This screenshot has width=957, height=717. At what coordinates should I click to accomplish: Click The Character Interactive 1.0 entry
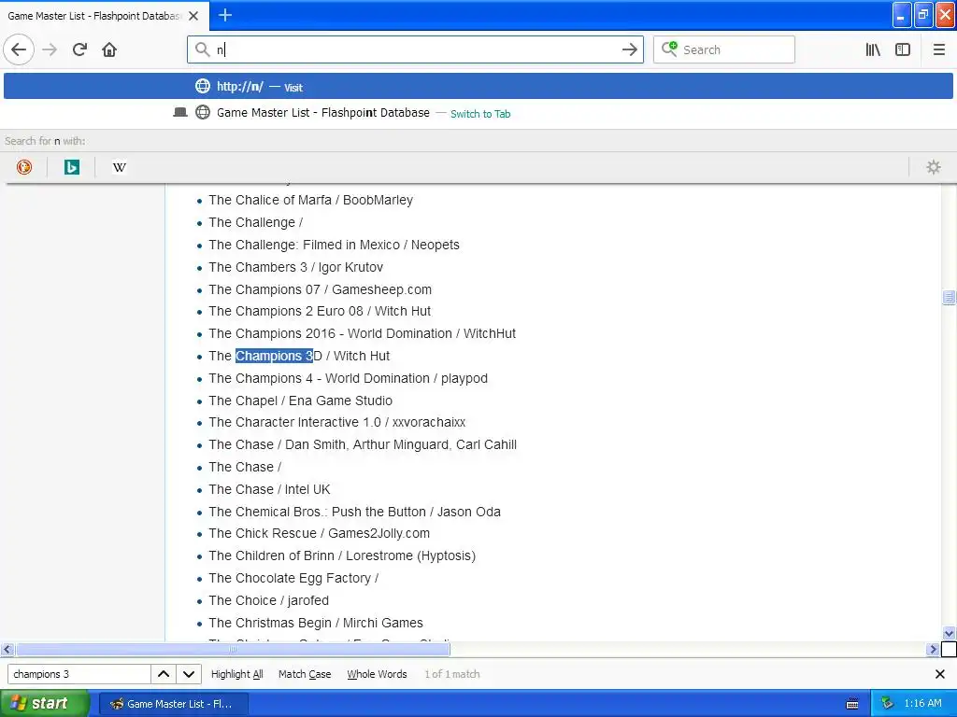[x=336, y=422]
